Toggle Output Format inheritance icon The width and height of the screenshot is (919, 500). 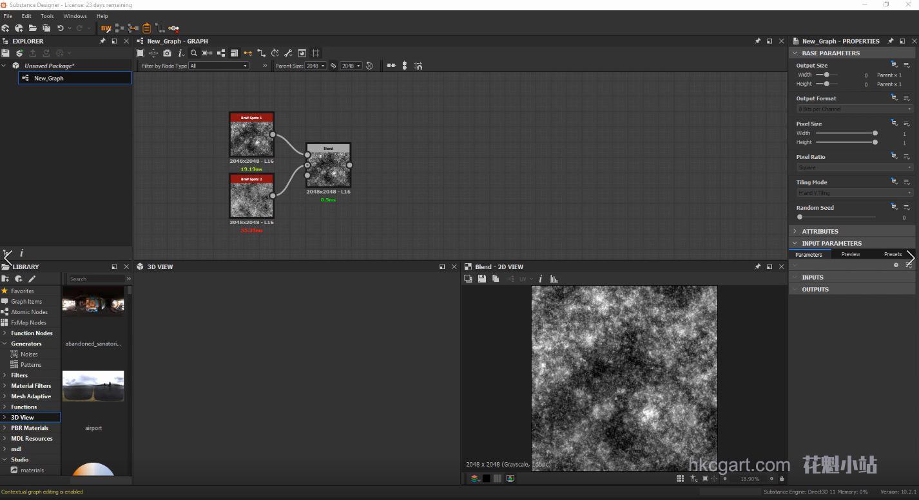[894, 98]
